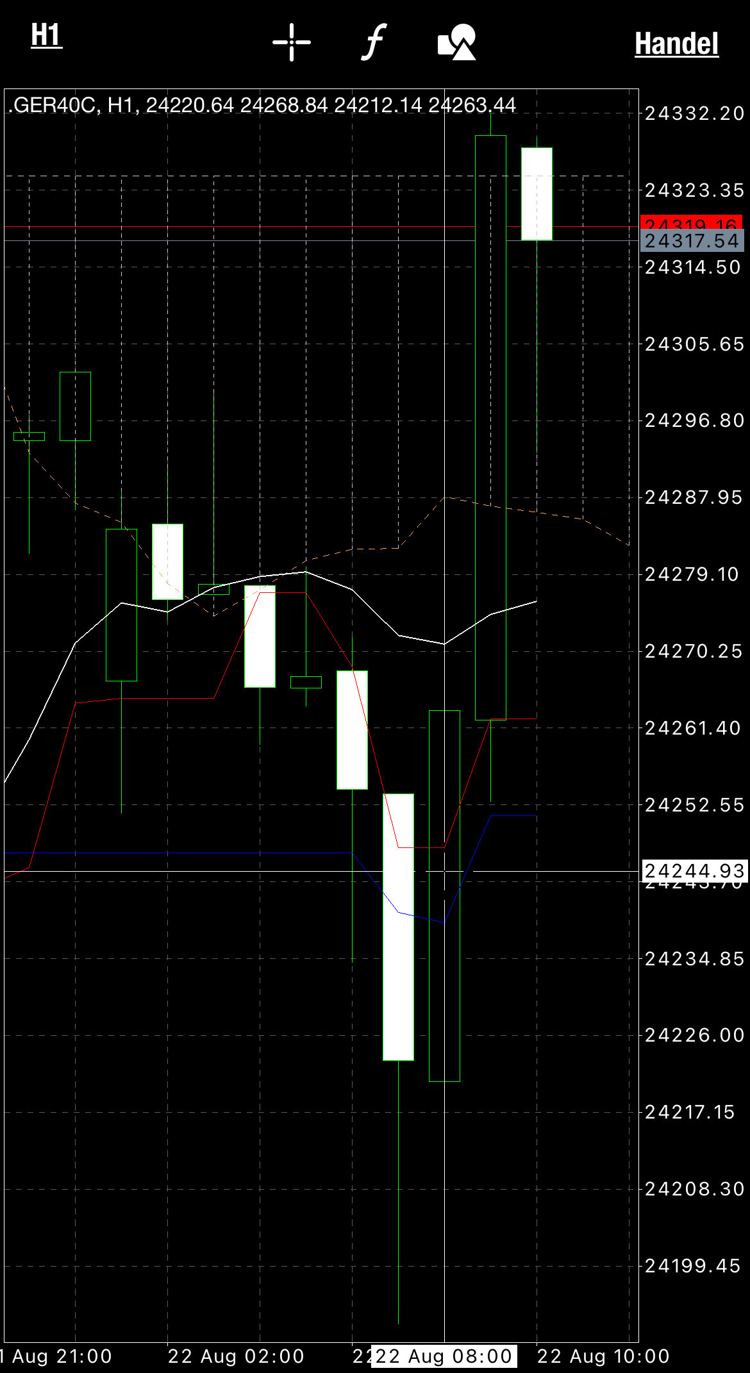750x1373 pixels.
Task: Tap the Aug 21:00 time axis label
Action: click(58, 1356)
